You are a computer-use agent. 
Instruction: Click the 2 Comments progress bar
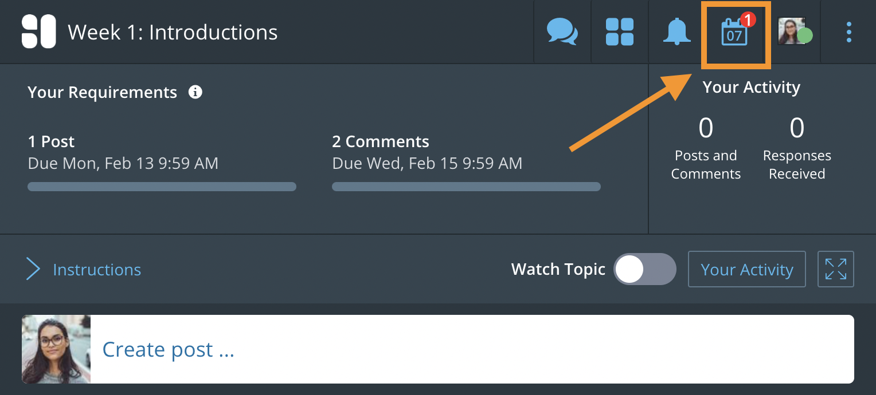pos(466,187)
